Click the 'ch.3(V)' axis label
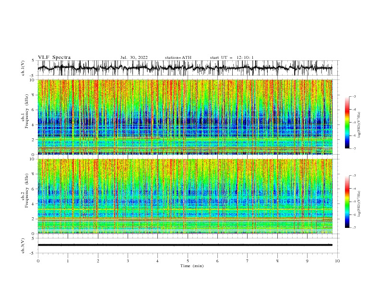Screen dimensions: 380x293 tap(23, 246)
